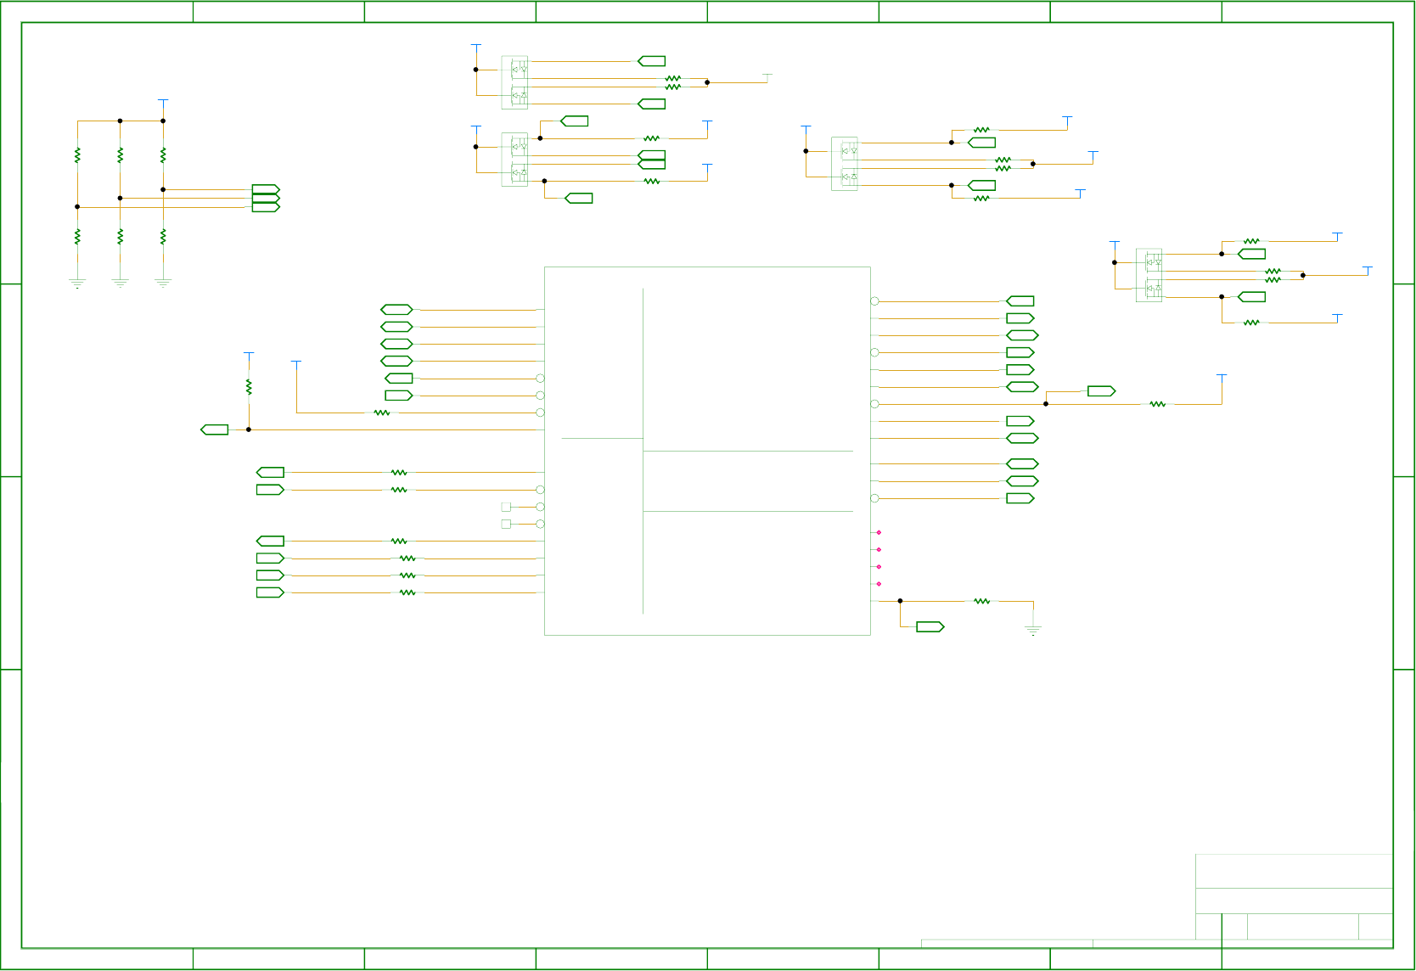Select the port below the IC's bottom-right junction

click(x=930, y=626)
